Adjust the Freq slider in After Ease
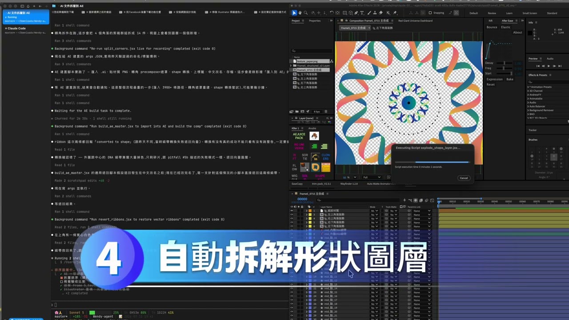 tap(504, 68)
